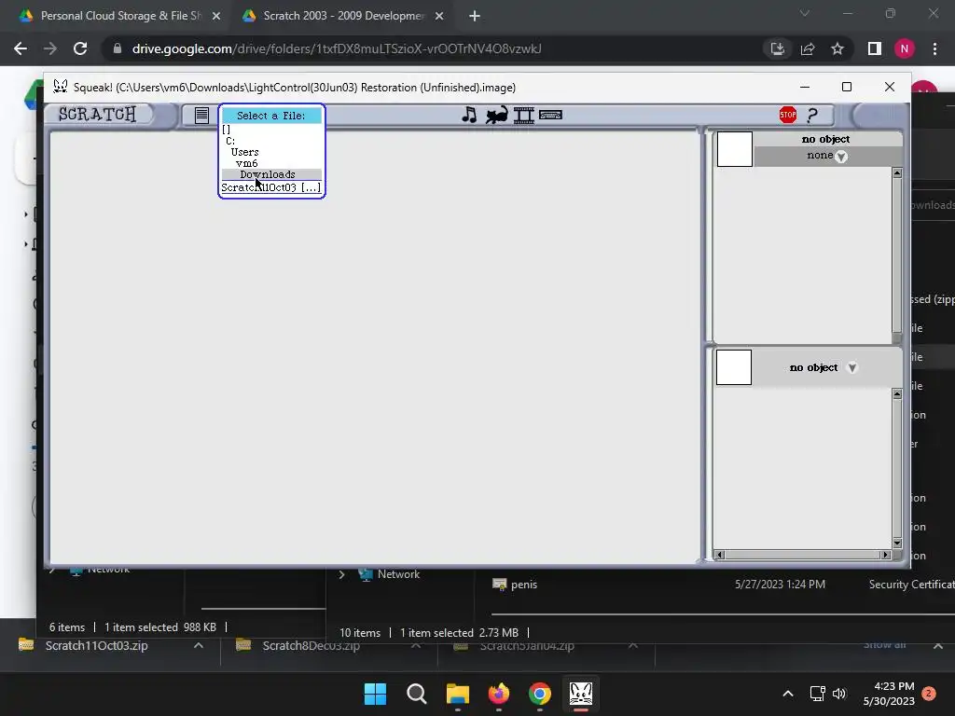The width and height of the screenshot is (955, 716).
Task: Bookmark this page with the star icon
Action: point(837,48)
